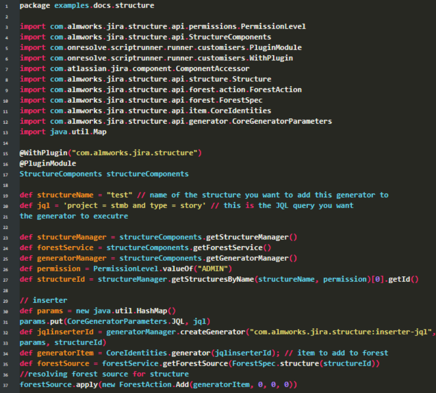Image resolution: width=436 pixels, height=393 pixels.
Task: Click StructureComponents in the line 4 import
Action: (230, 37)
